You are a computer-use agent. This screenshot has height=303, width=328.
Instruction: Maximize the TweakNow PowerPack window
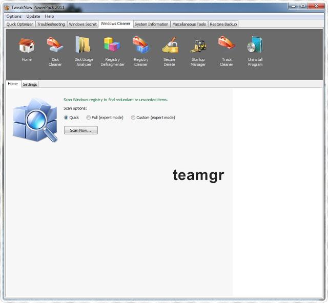coord(303,6)
